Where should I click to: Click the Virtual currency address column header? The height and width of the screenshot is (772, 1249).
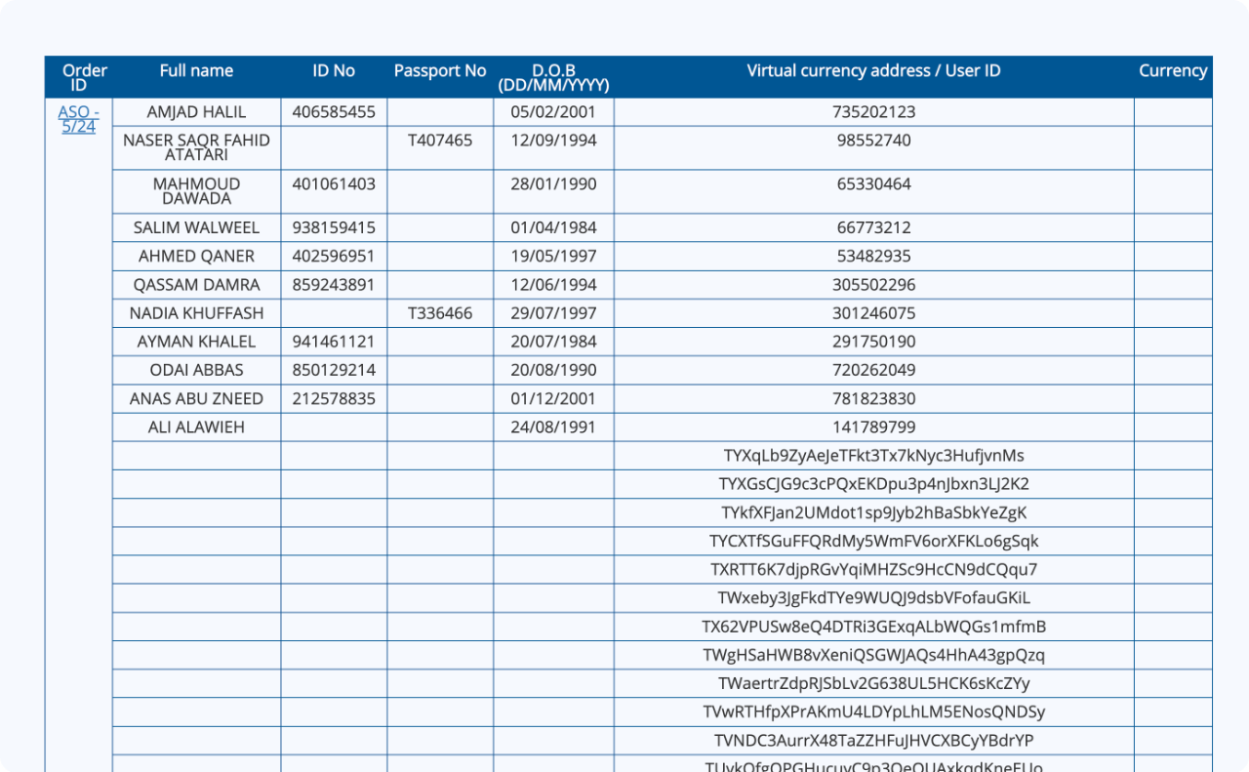873,70
